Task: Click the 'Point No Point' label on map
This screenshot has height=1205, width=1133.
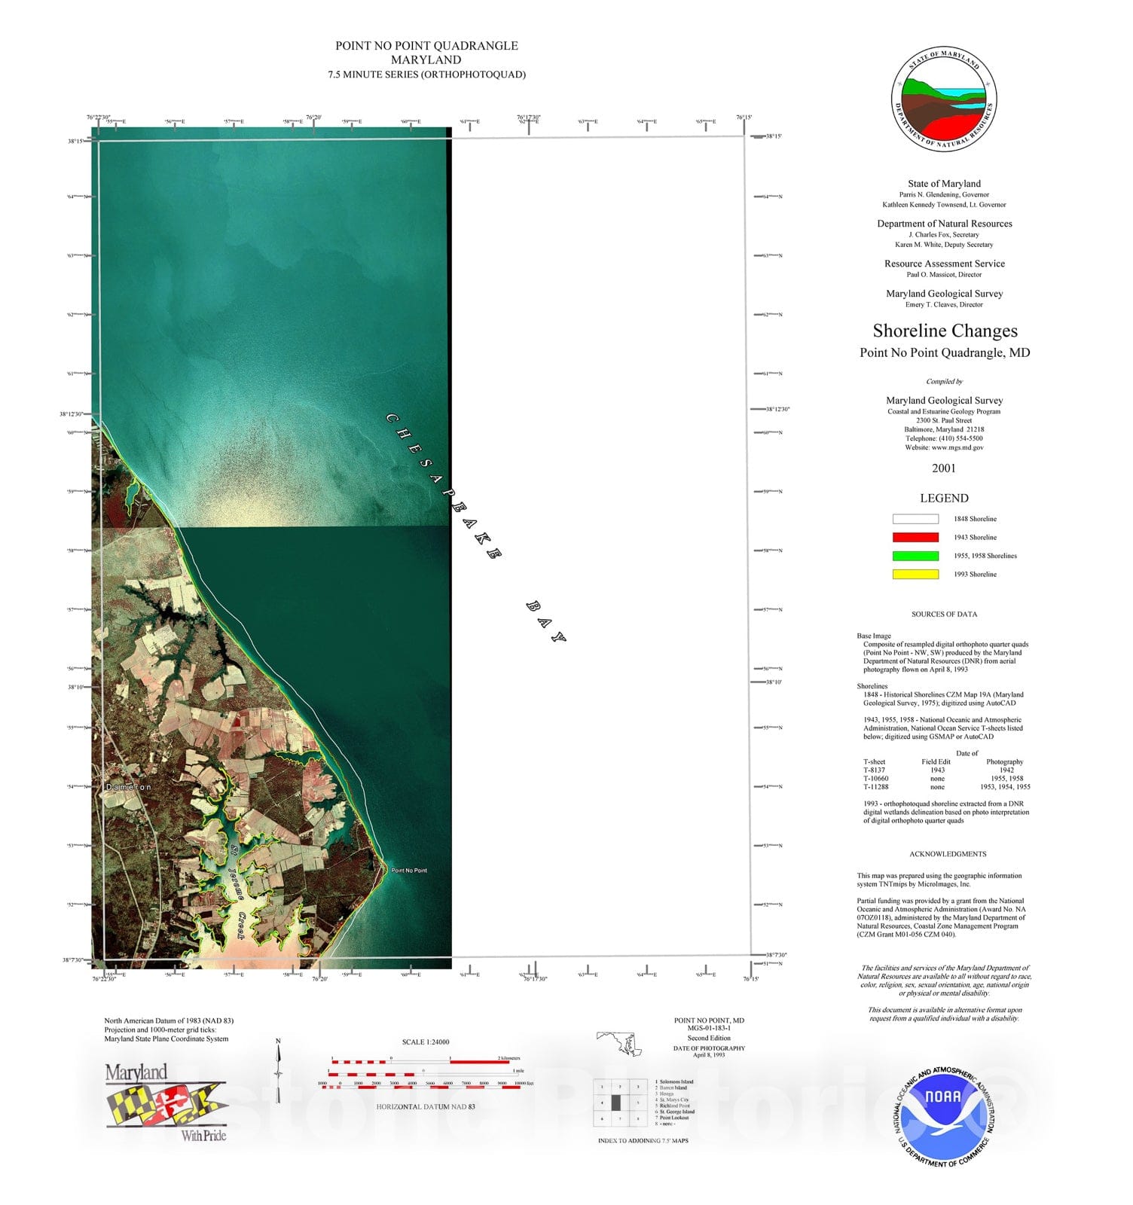Action: click(409, 871)
